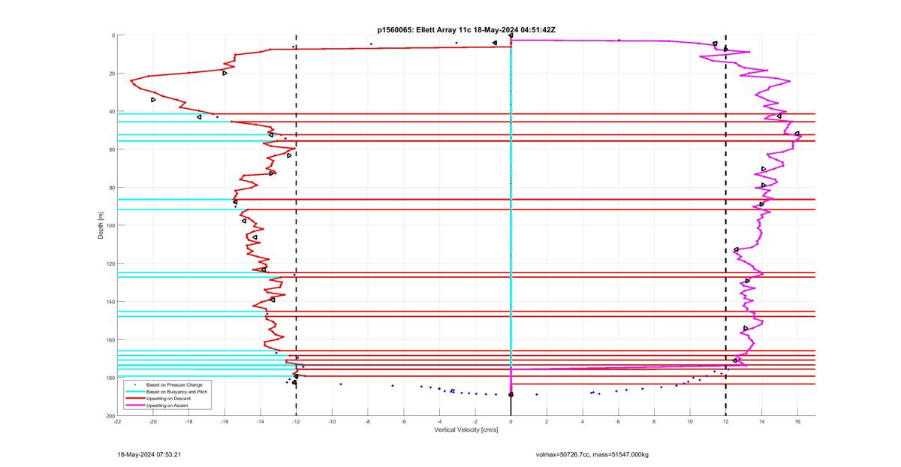Click the '12' velocity axis tick label
901x467 pixels.
[726, 421]
